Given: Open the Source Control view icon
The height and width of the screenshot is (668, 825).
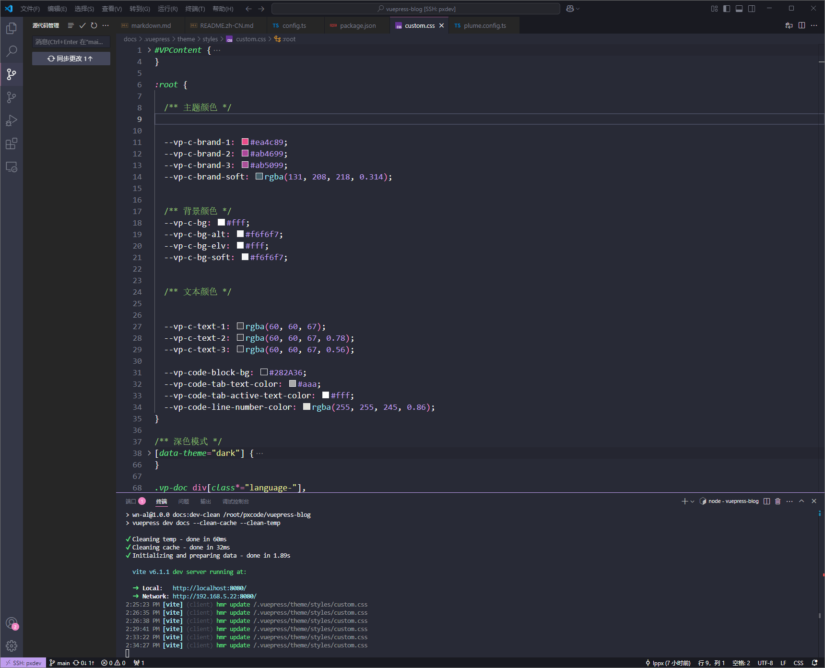Looking at the screenshot, I should pos(12,74).
